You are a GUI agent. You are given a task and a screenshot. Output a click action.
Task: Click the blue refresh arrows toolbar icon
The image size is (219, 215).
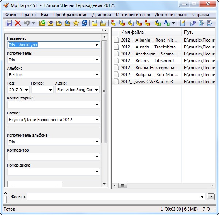point(85,23)
